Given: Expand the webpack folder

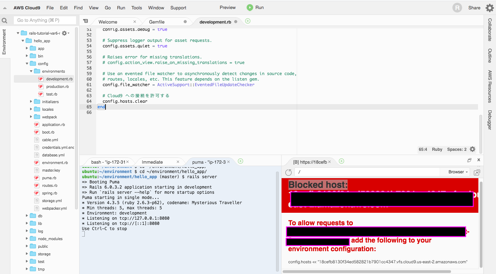Looking at the screenshot, I should [x=31, y=117].
